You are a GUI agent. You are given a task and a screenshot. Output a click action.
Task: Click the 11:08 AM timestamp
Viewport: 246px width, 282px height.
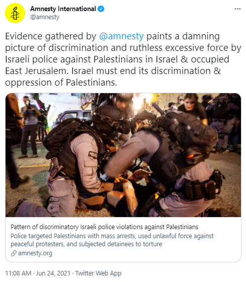[x=18, y=273]
